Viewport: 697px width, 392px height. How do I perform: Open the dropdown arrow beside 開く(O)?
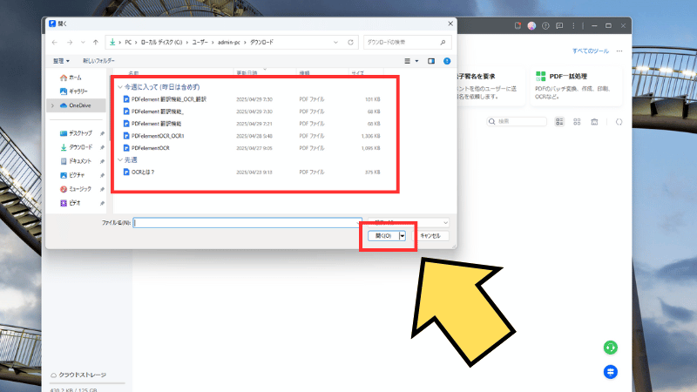[403, 236]
